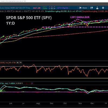
Task: Open chart settings gear icon
Action: pos(103,8)
